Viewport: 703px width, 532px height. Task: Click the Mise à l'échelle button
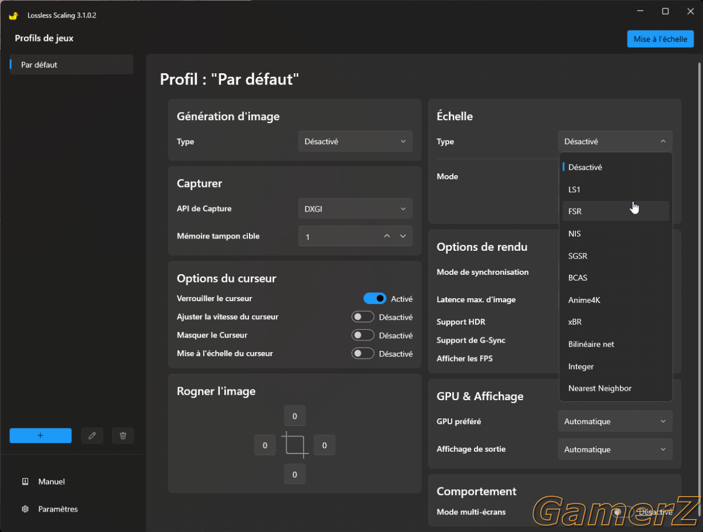[x=660, y=39]
